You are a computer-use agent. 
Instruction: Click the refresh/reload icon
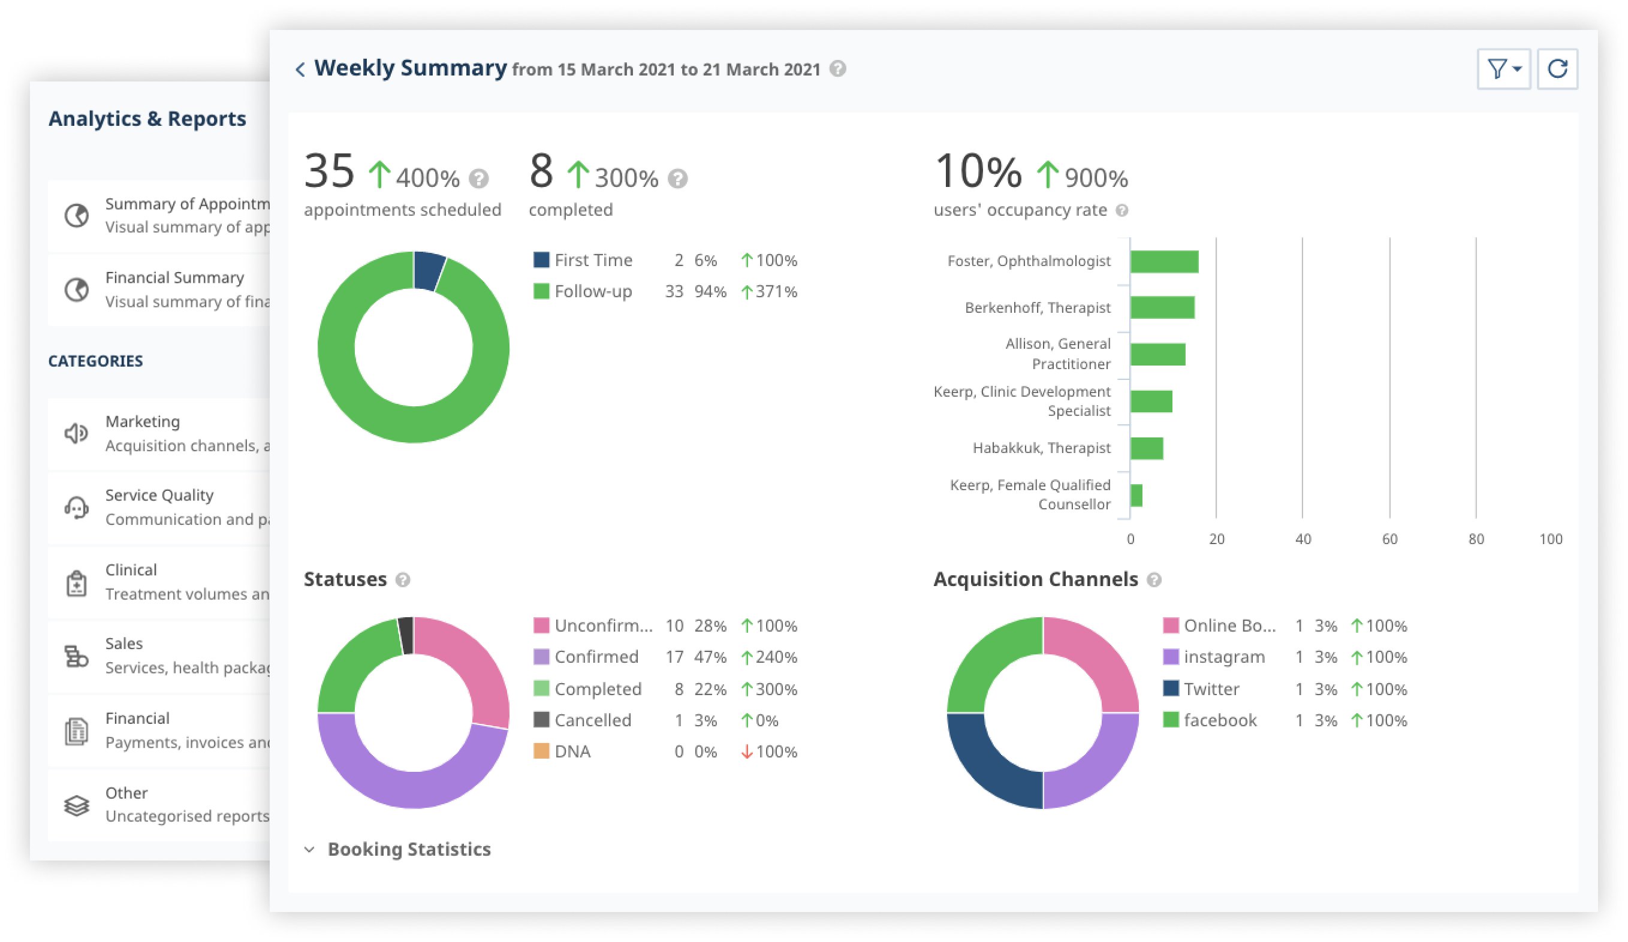coord(1560,68)
